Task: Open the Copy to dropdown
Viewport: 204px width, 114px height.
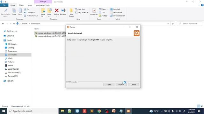Action: 49,13
